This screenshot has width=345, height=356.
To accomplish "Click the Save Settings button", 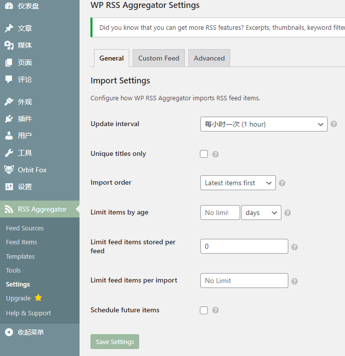I will (115, 342).
